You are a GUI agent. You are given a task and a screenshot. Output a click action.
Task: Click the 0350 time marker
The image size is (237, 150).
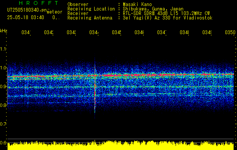coord(230,32)
